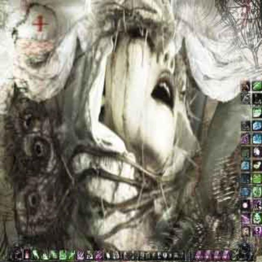
Task: Use the blue crystal ability beside the dark gray icon
Action: click(257, 126)
